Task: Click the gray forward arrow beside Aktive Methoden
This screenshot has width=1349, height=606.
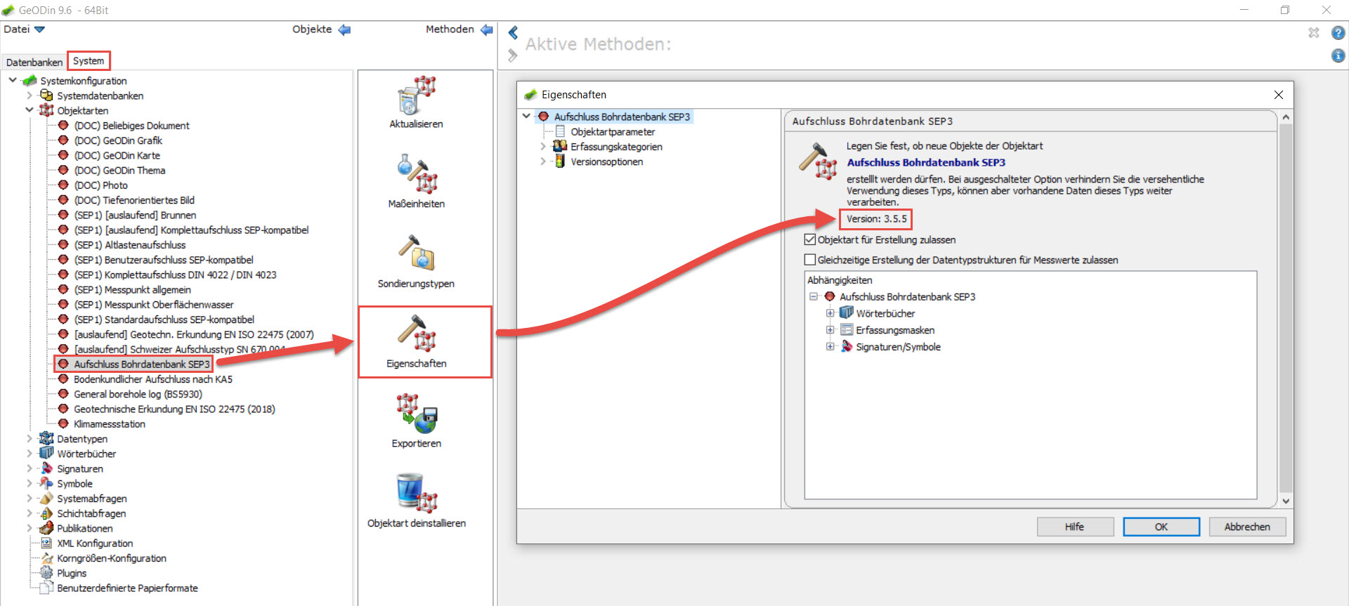Action: pos(513,55)
